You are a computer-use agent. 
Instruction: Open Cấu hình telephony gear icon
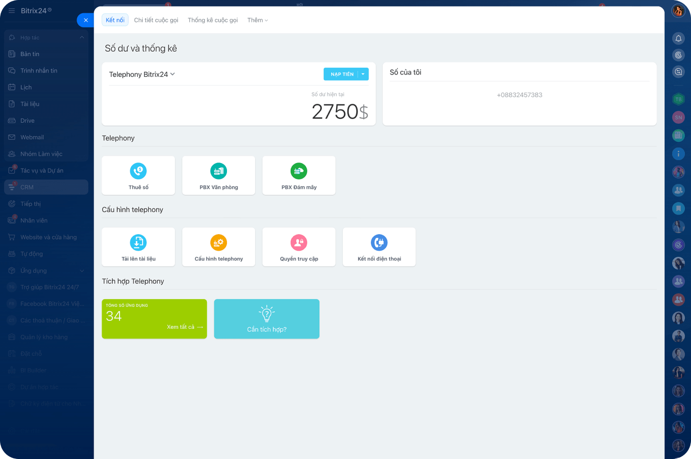(218, 243)
